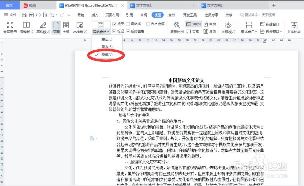Open the 推荐 Recommend tab
This screenshot has height=186, width=304.
[229, 15]
